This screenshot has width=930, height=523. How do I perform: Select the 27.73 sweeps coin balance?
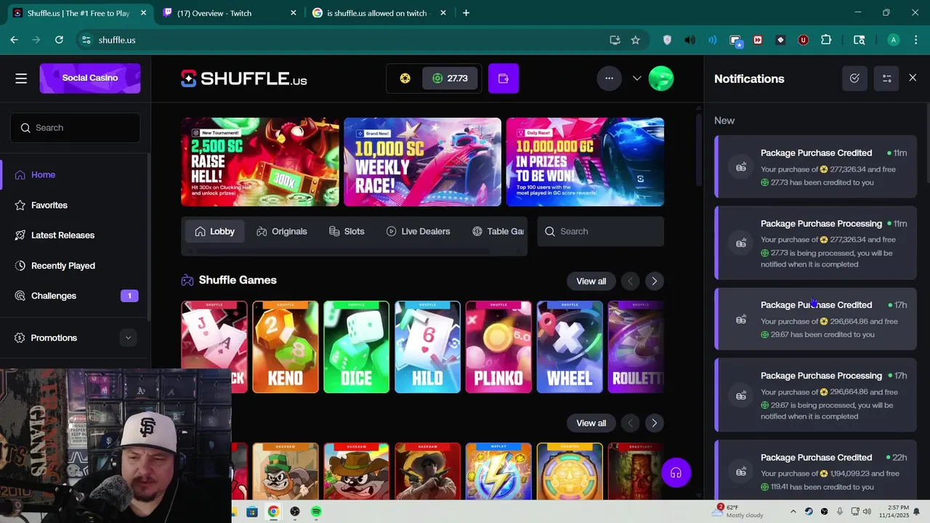450,78
